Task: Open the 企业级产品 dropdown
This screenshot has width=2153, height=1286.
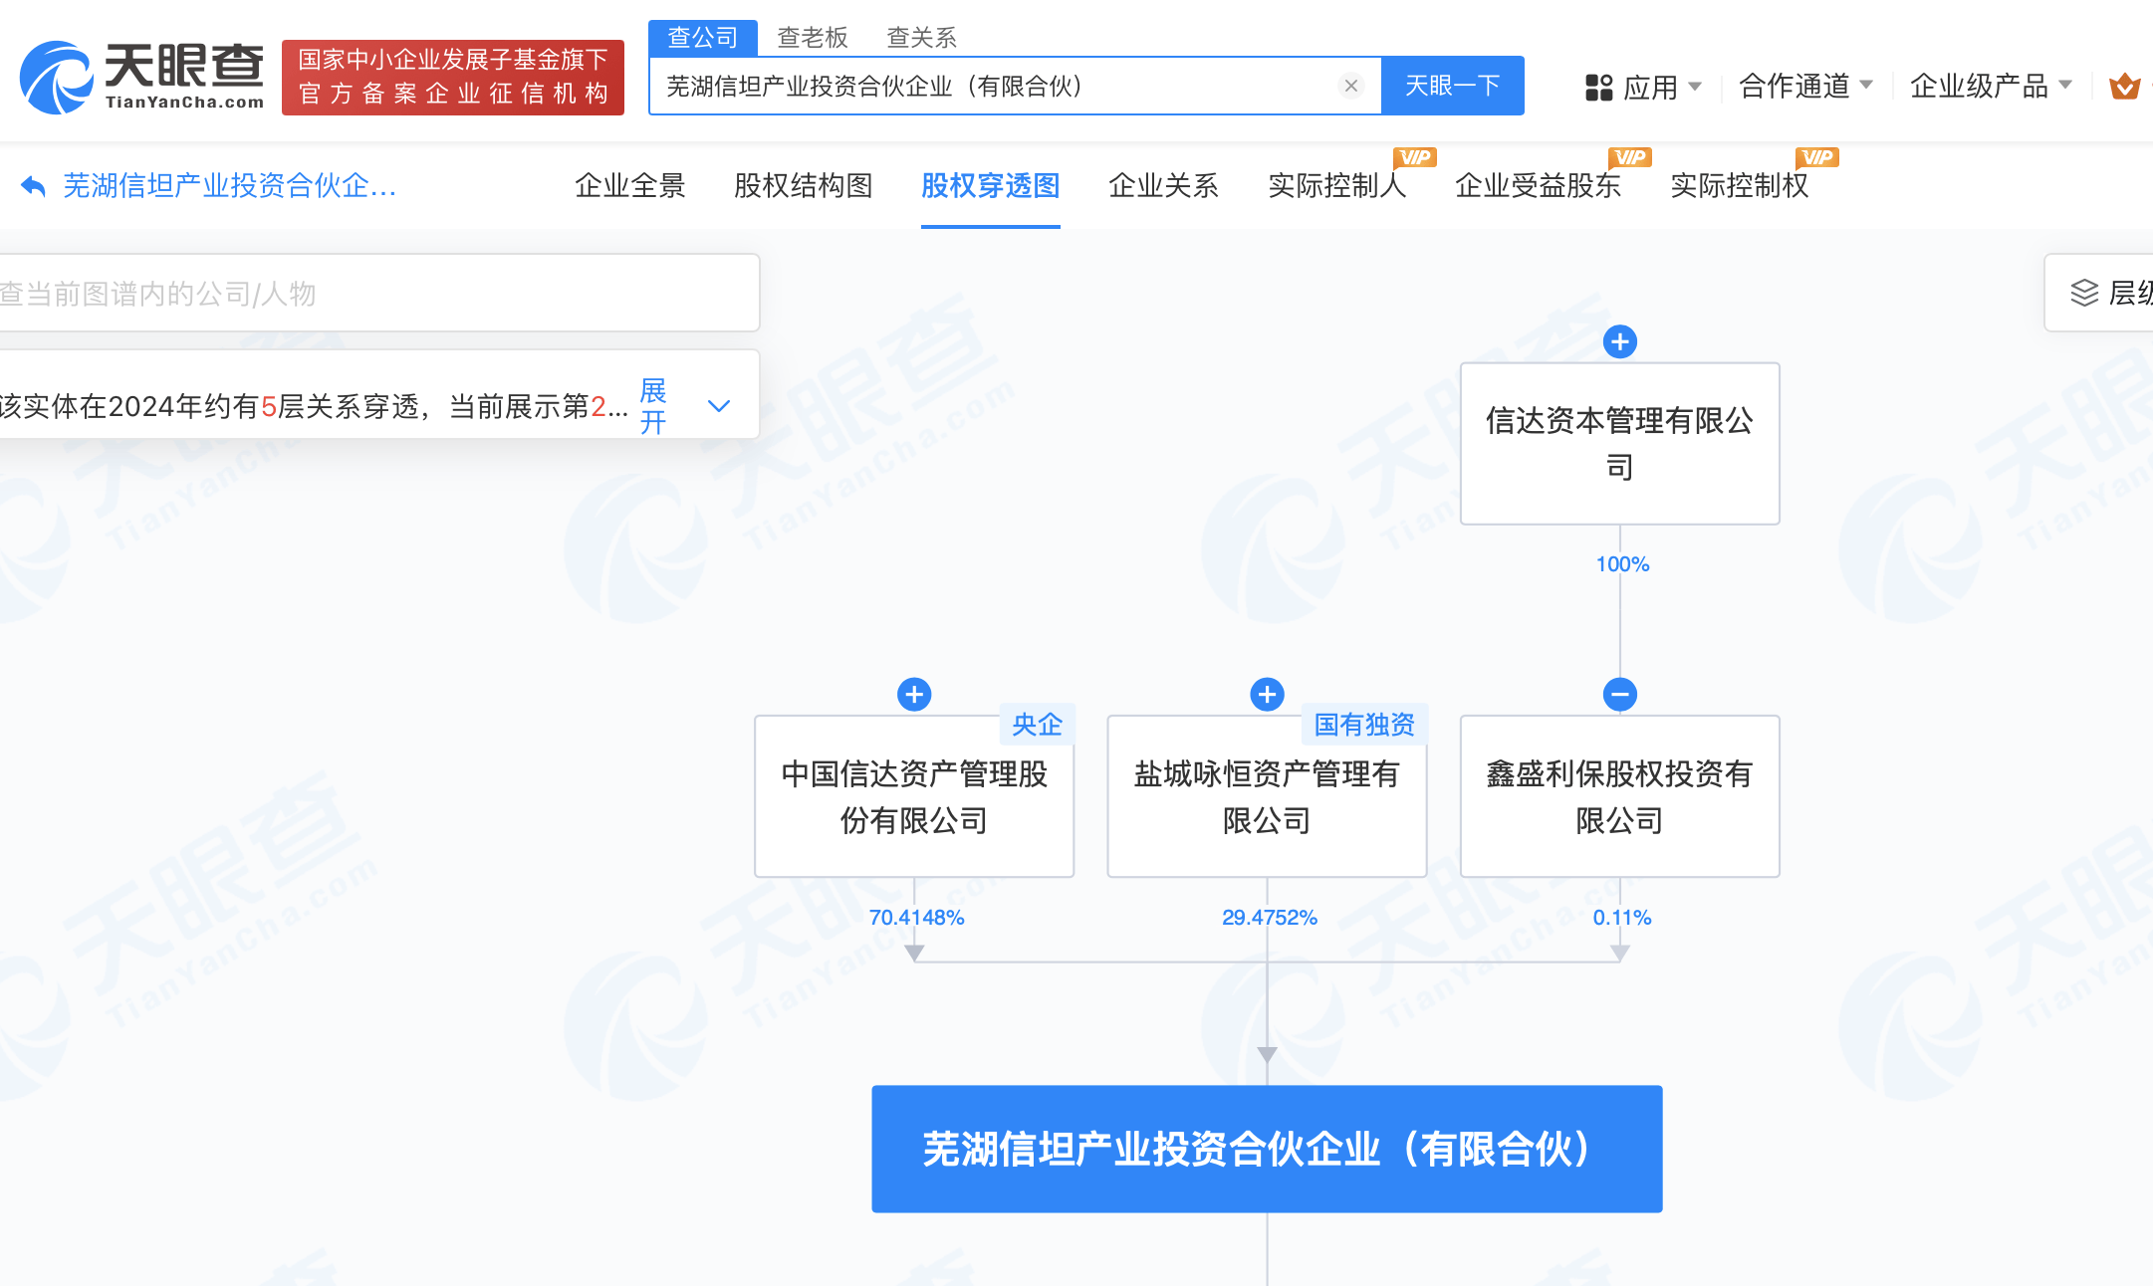Action: (x=1991, y=87)
